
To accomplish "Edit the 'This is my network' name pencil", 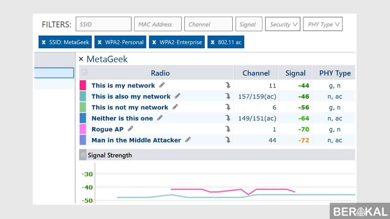I will [162, 85].
